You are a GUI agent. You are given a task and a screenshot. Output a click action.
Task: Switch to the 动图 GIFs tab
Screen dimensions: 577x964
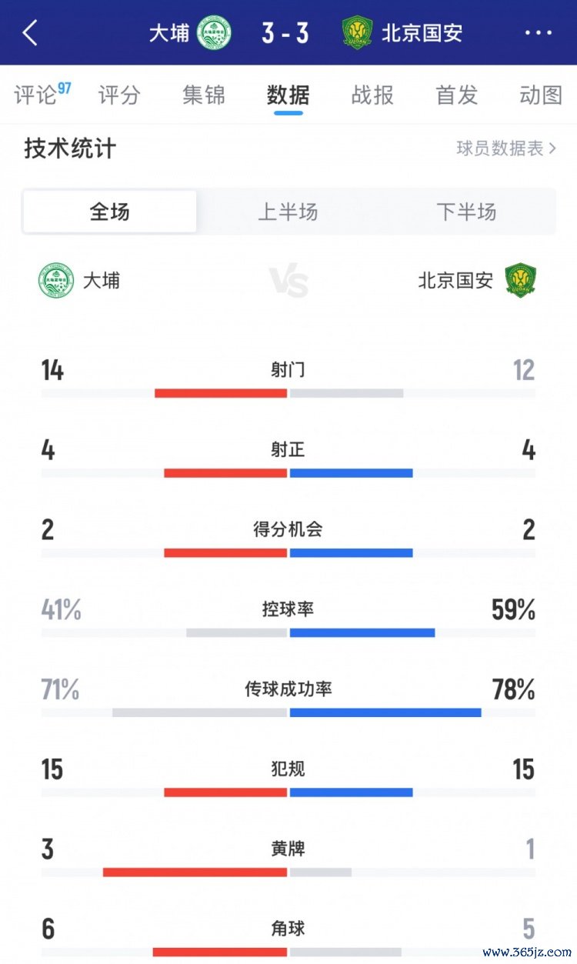tap(541, 95)
